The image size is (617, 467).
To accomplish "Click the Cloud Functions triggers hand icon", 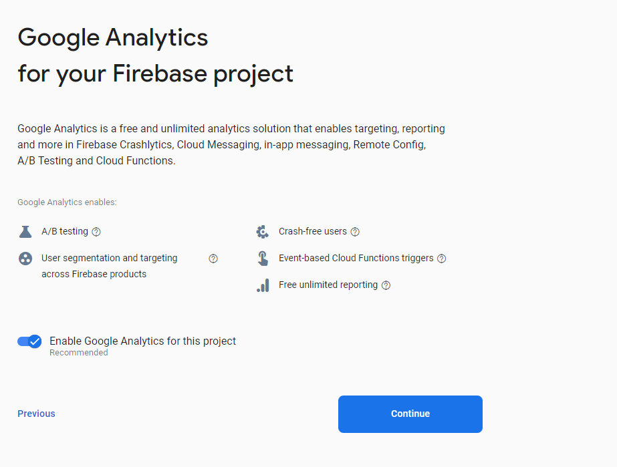I will pos(263,259).
